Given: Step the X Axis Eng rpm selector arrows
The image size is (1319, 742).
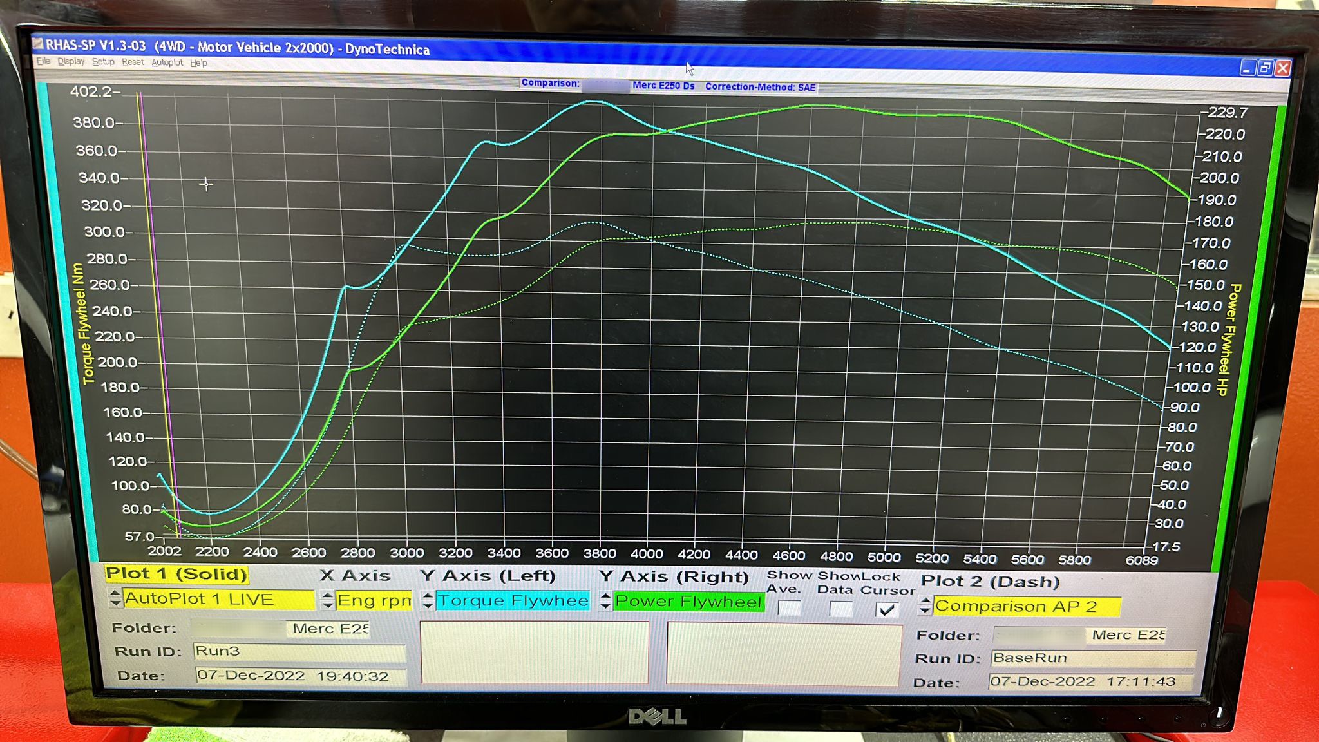Looking at the screenshot, I should 328,600.
